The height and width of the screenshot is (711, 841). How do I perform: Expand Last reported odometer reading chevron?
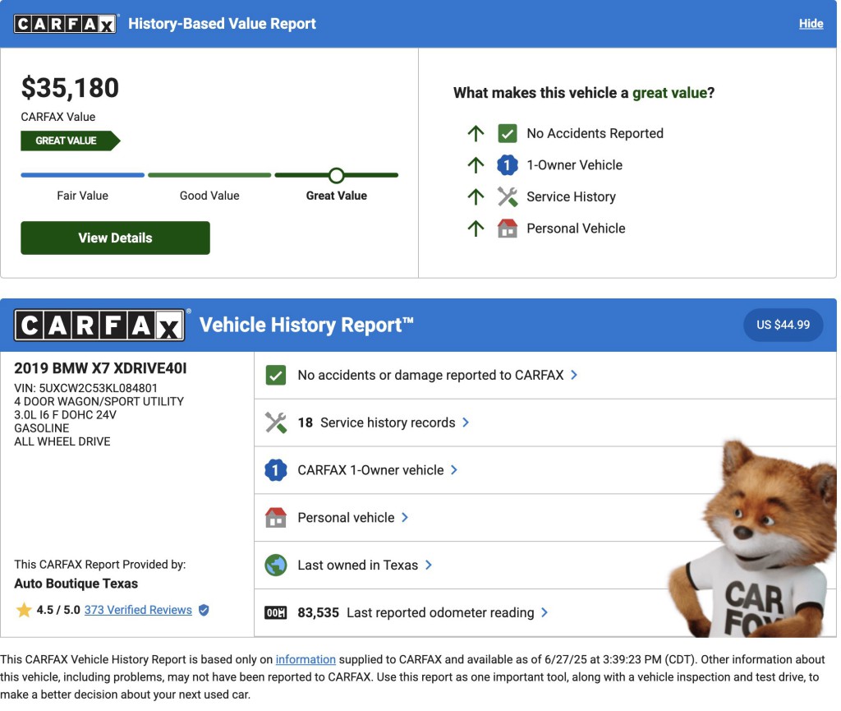click(x=545, y=613)
